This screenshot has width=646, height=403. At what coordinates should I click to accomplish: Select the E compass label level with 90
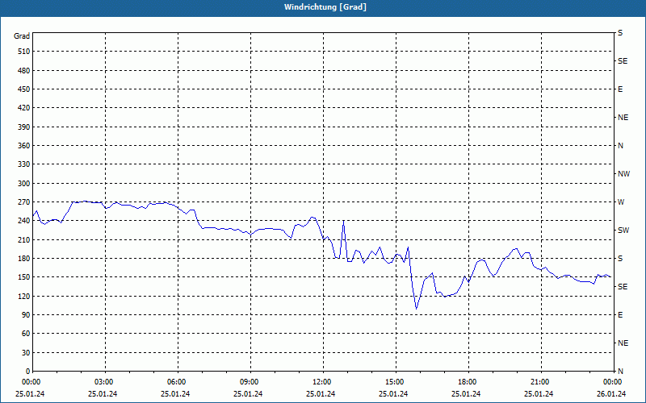click(x=620, y=315)
